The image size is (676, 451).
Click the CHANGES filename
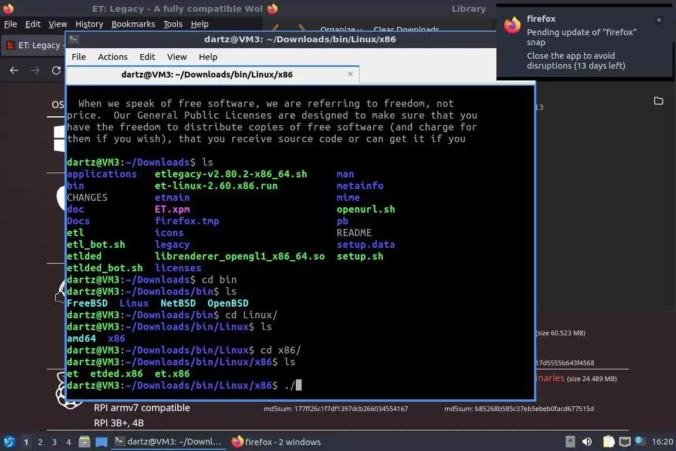point(87,197)
